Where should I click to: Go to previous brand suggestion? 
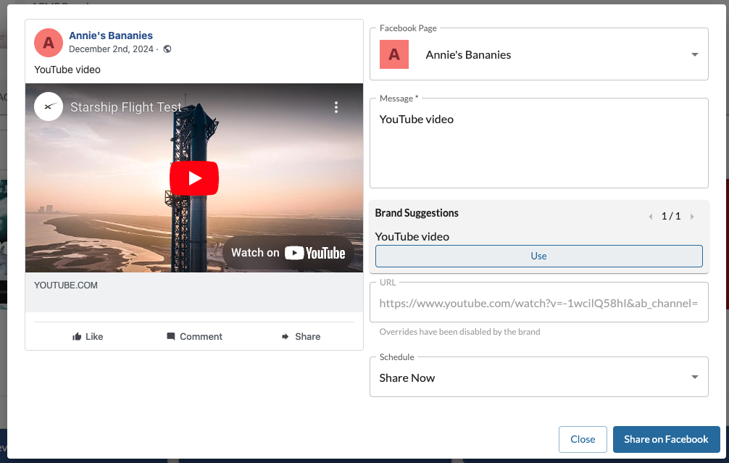coord(651,217)
